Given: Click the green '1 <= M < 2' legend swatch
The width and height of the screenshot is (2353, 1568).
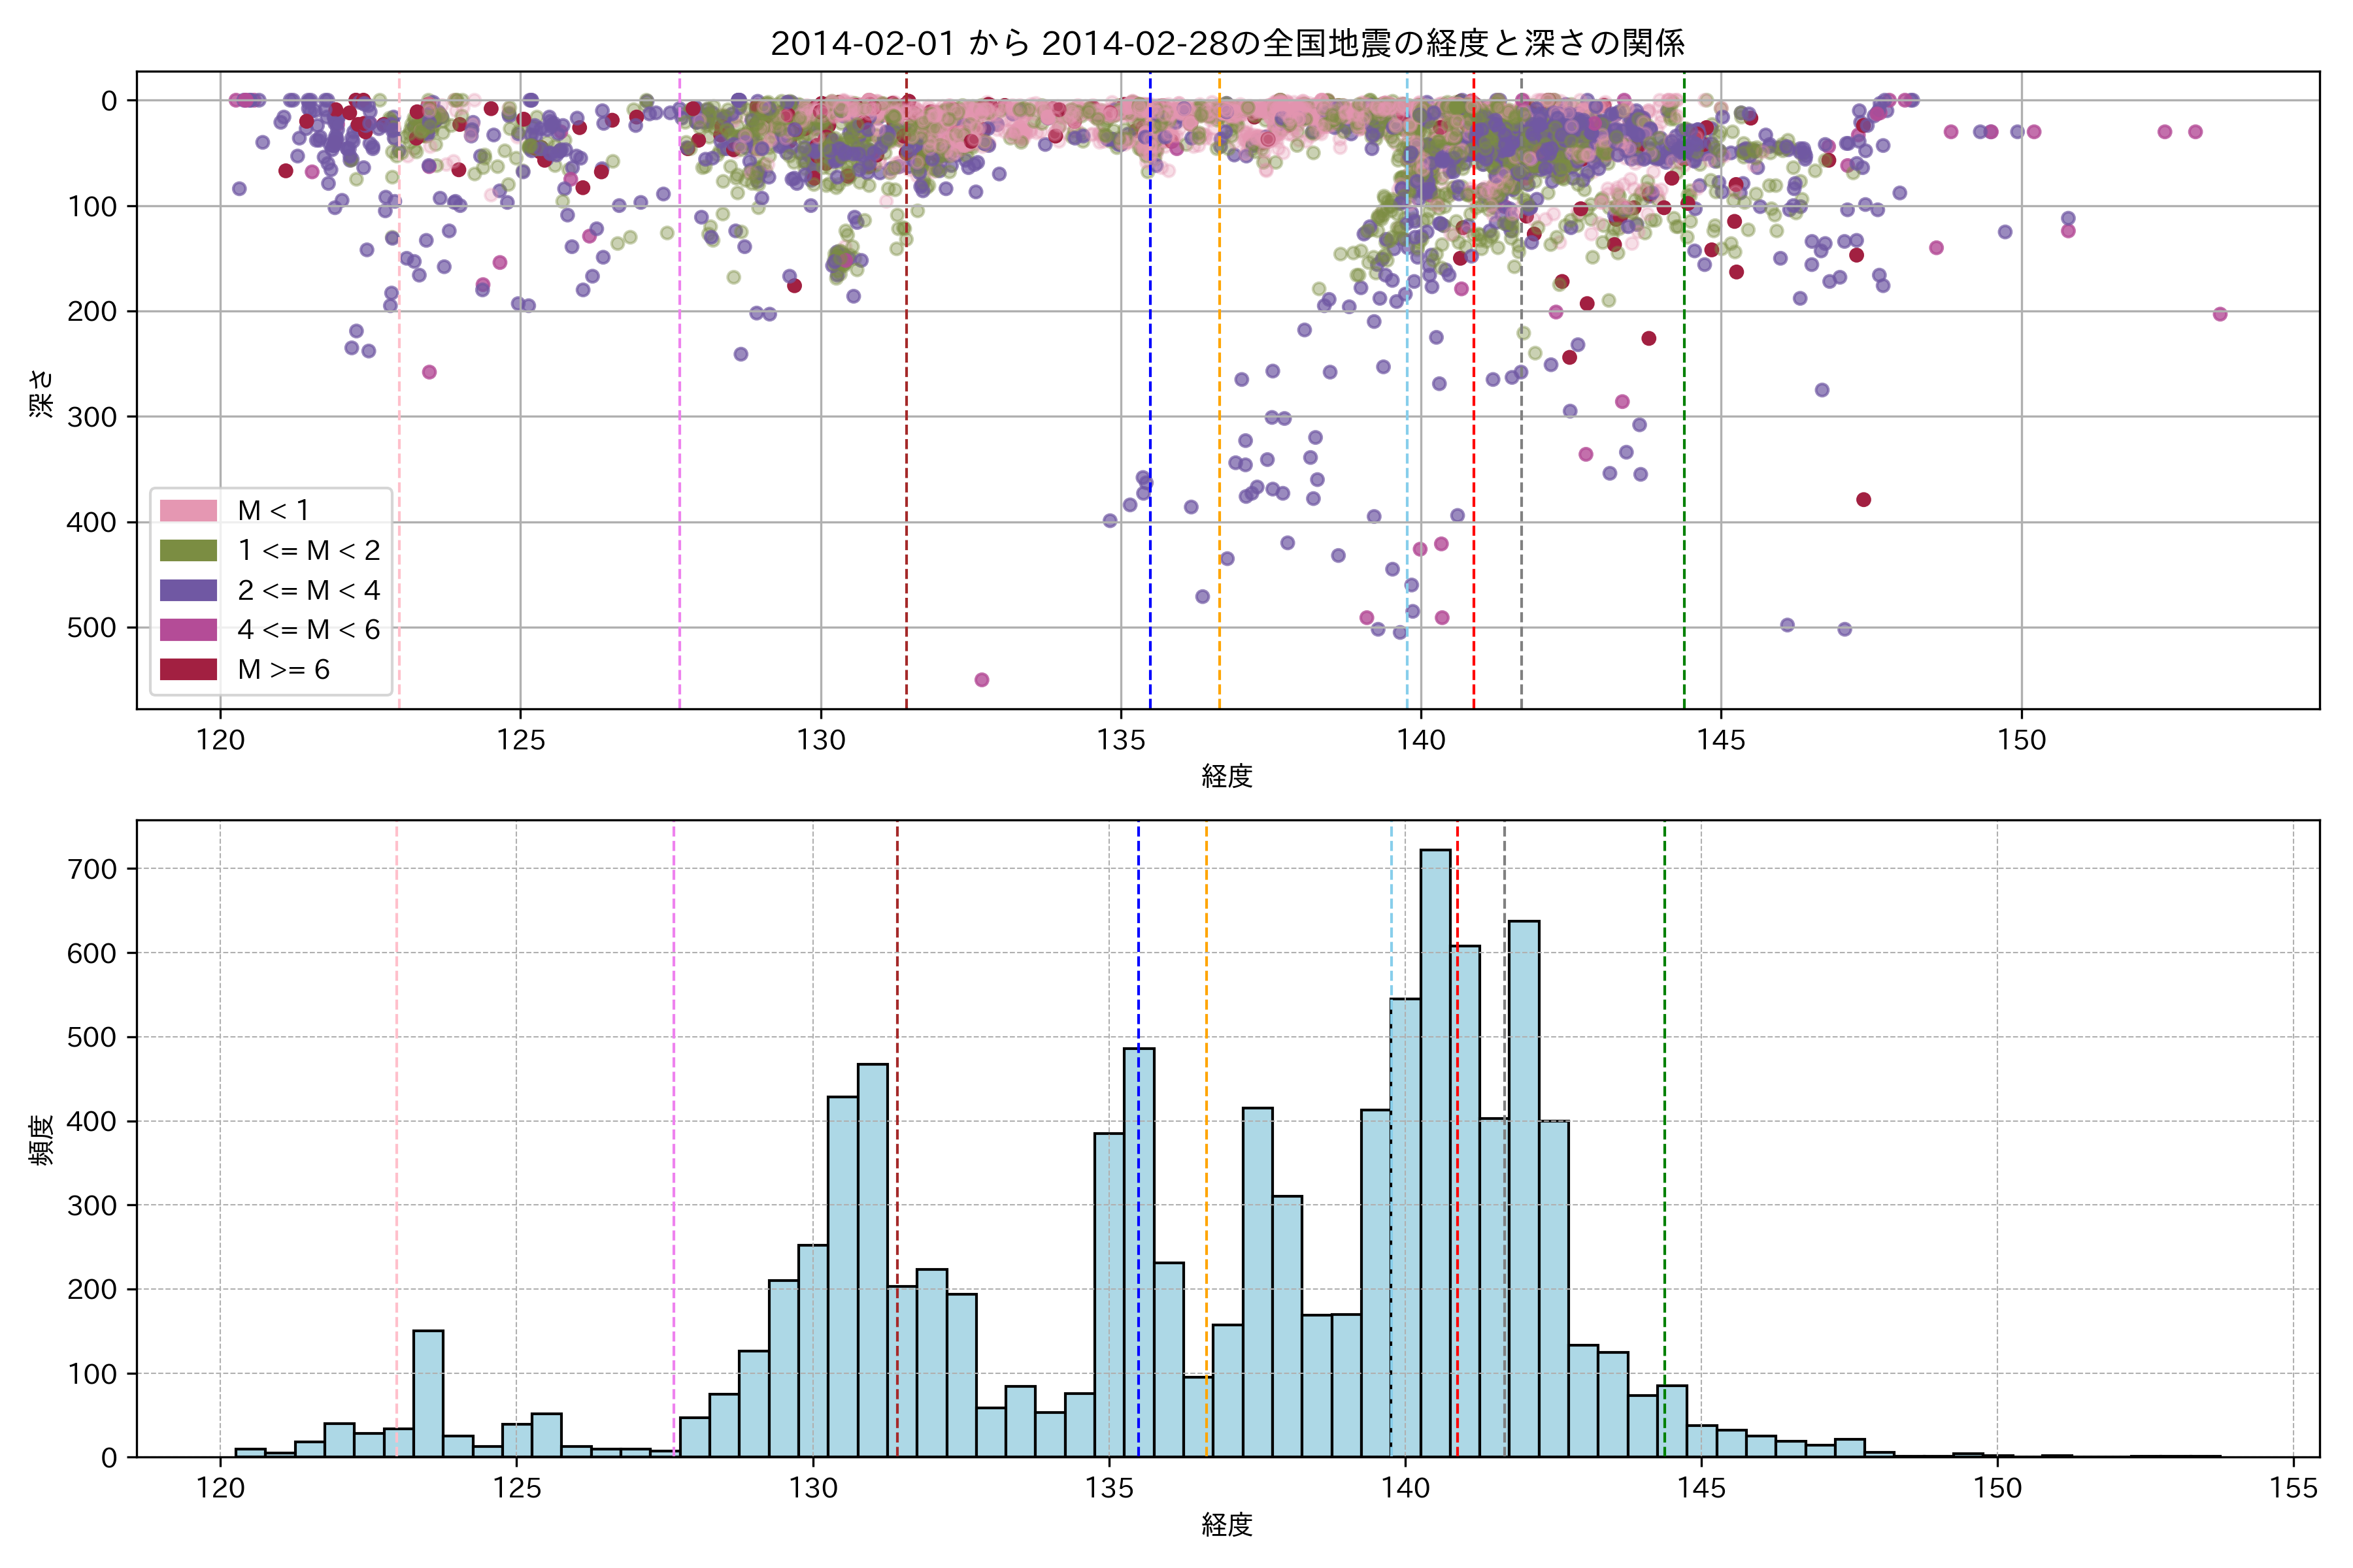Looking at the screenshot, I should 188,550.
